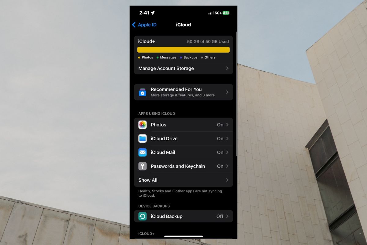The width and height of the screenshot is (367, 245).
Task: Expand the Show All chevron
Action: pyautogui.click(x=227, y=180)
